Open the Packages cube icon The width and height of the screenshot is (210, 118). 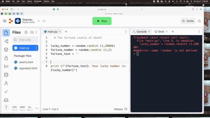(6, 49)
